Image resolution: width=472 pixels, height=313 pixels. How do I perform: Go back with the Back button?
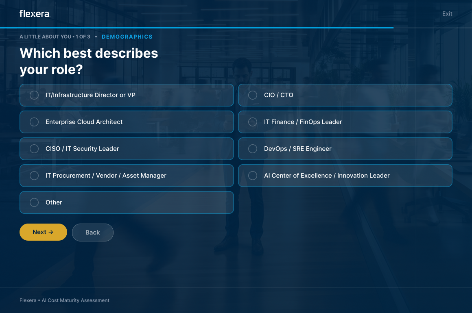point(93,233)
